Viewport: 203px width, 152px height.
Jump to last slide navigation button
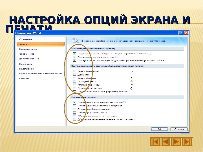187,142
